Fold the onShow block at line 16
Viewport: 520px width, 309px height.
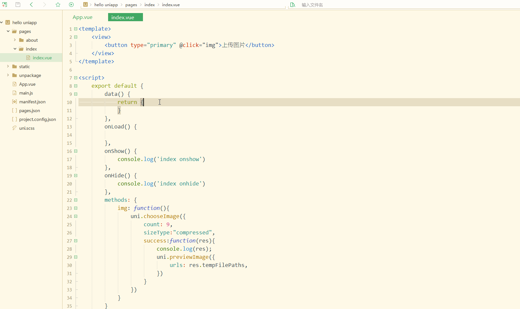pyautogui.click(x=76, y=151)
